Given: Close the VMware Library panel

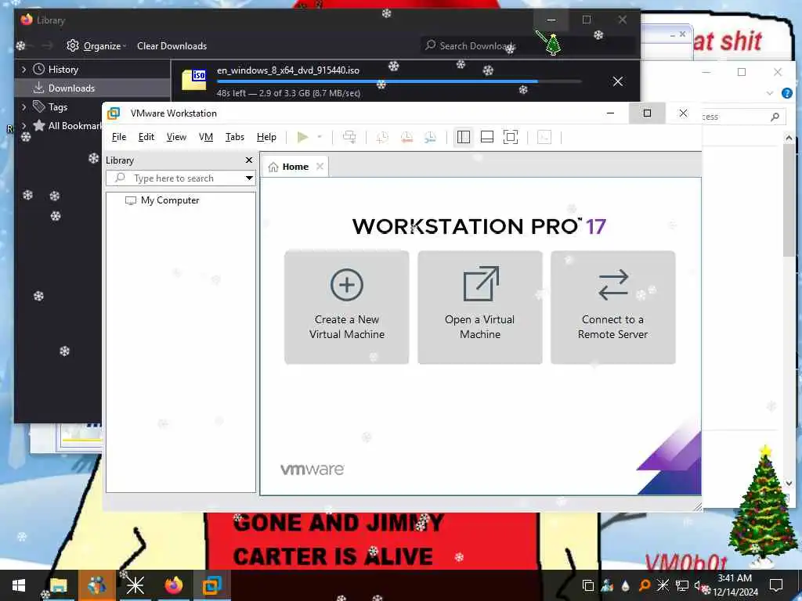Looking at the screenshot, I should click(x=249, y=160).
